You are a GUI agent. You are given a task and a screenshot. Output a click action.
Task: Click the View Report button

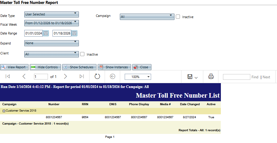tap(15, 67)
